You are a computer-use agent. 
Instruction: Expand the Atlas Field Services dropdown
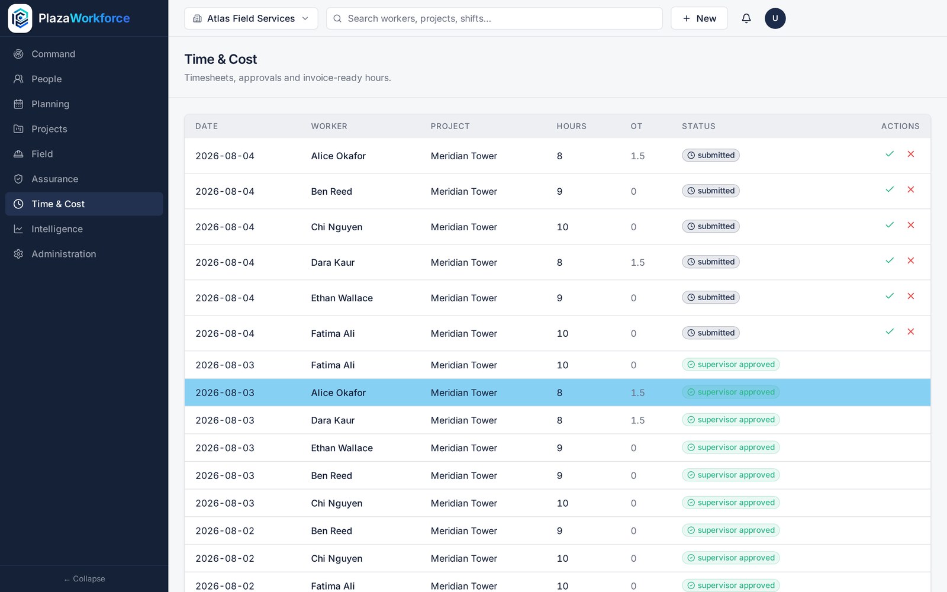[x=251, y=18]
